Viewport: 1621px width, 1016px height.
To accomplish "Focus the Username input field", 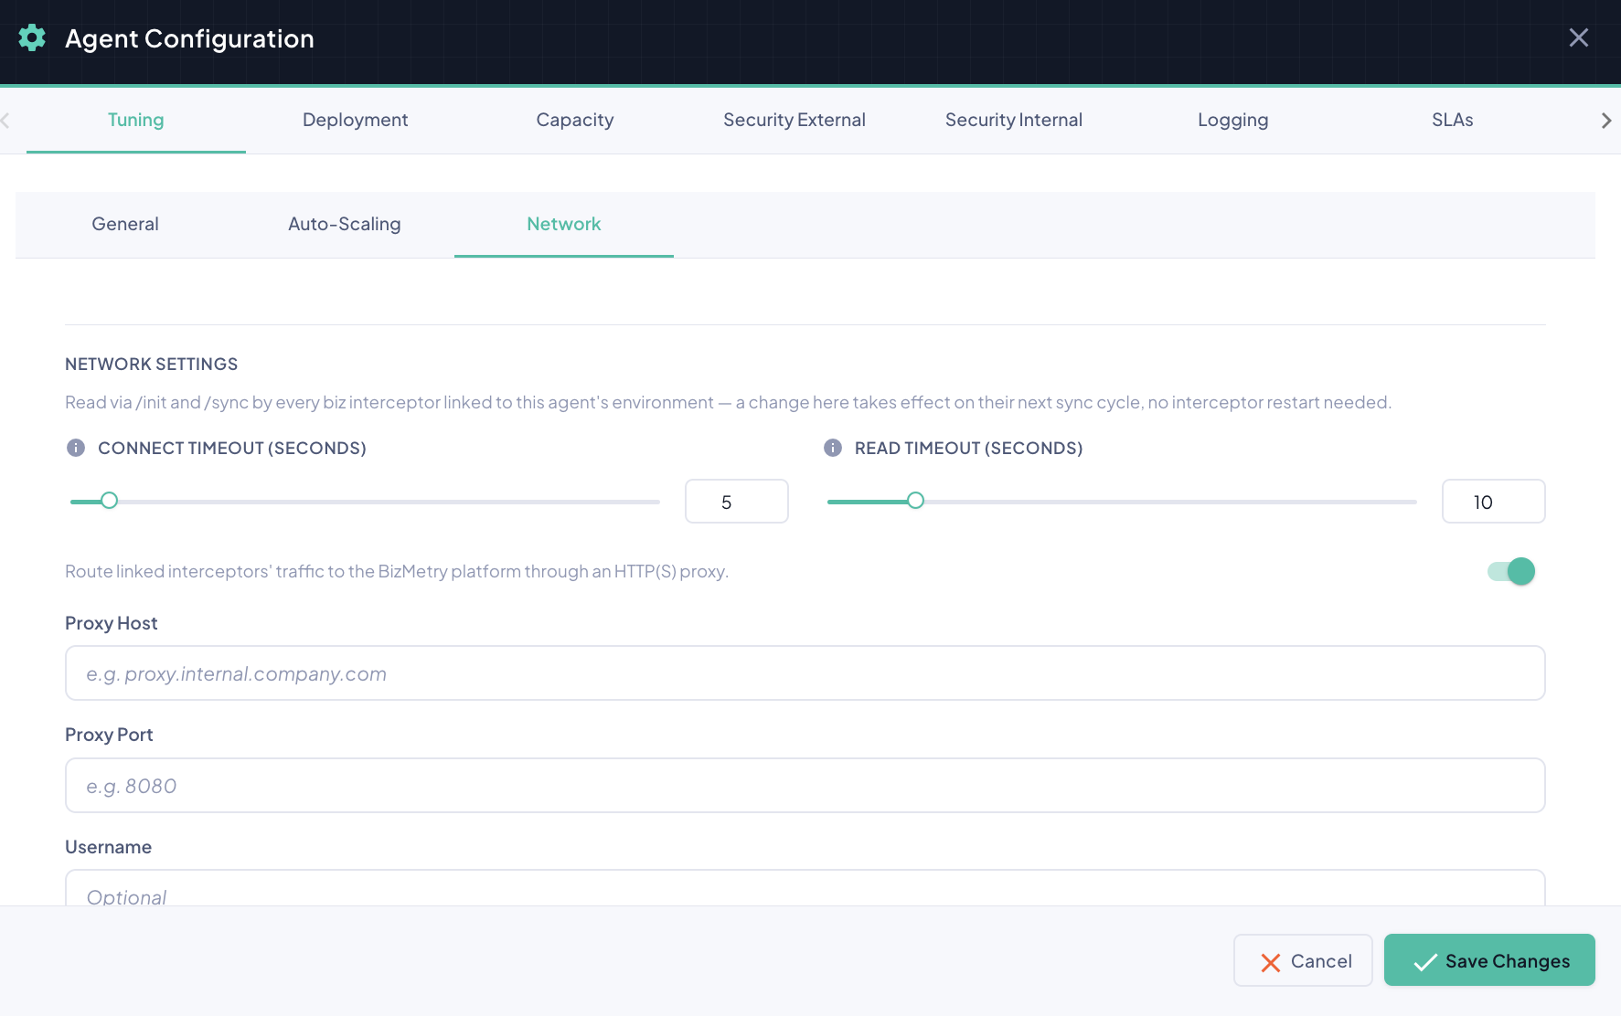I will tap(805, 888).
